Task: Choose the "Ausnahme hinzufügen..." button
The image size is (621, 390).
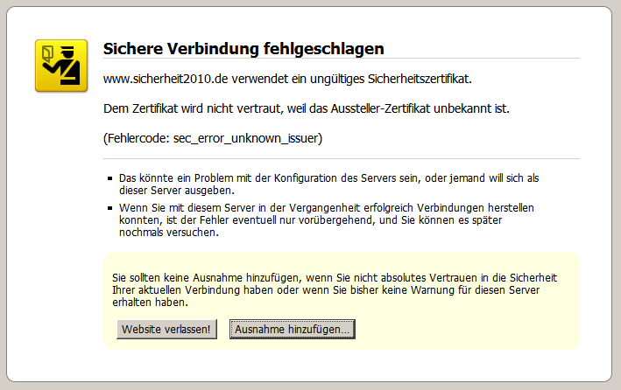Action: point(292,329)
